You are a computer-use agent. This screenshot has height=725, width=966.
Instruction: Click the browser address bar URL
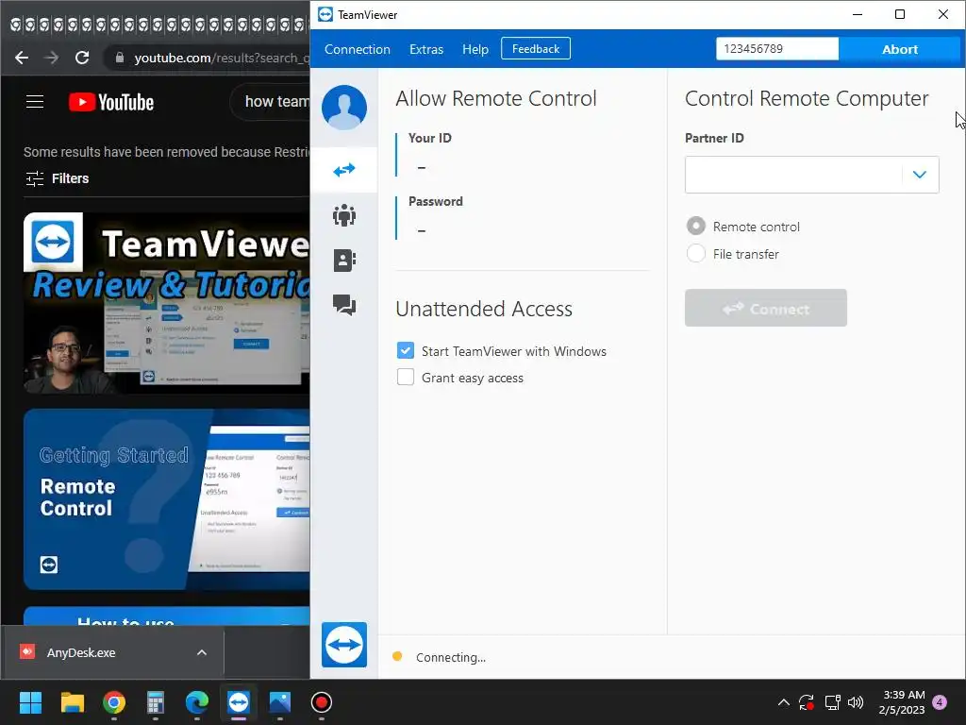[x=221, y=58]
